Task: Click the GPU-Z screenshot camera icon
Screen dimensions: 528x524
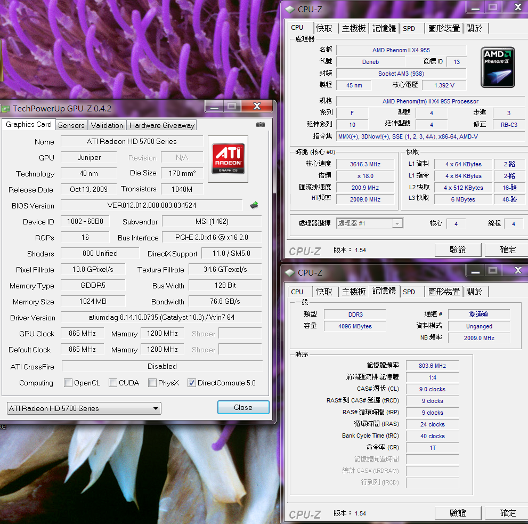Action: [x=260, y=124]
